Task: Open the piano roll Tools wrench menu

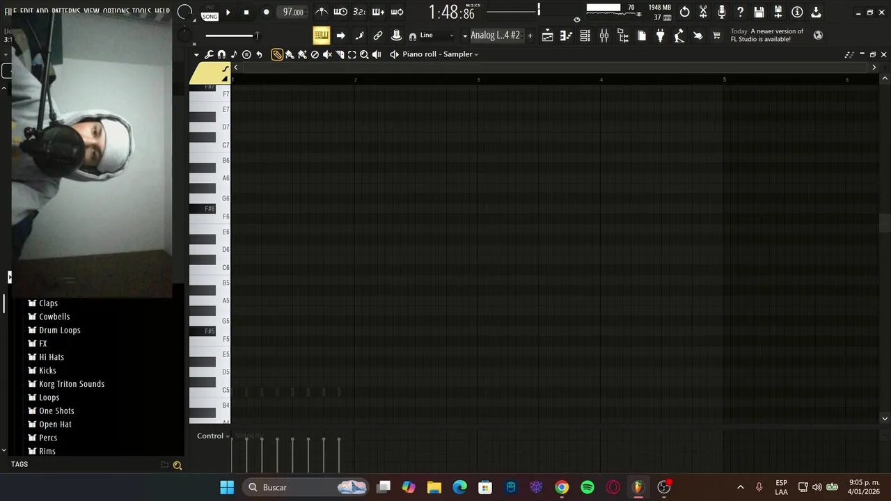Action: point(209,54)
